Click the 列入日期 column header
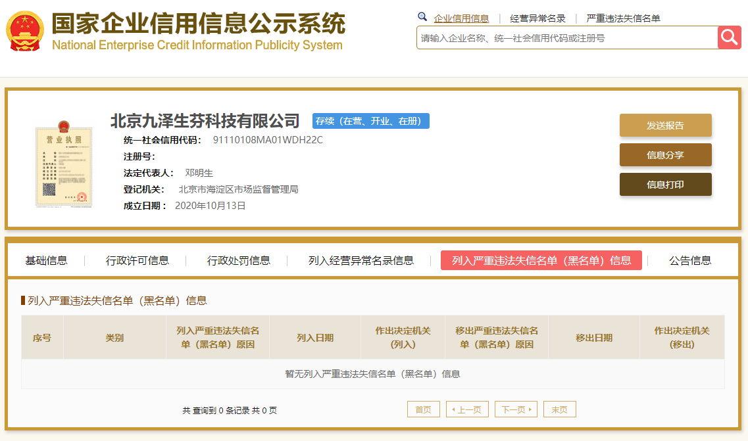 click(x=315, y=338)
